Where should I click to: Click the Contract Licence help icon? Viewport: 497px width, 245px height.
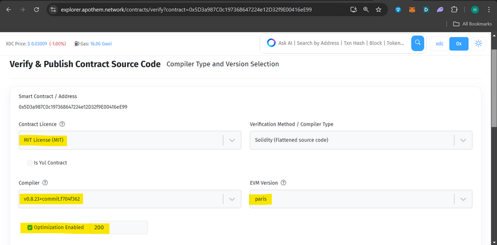(62, 124)
